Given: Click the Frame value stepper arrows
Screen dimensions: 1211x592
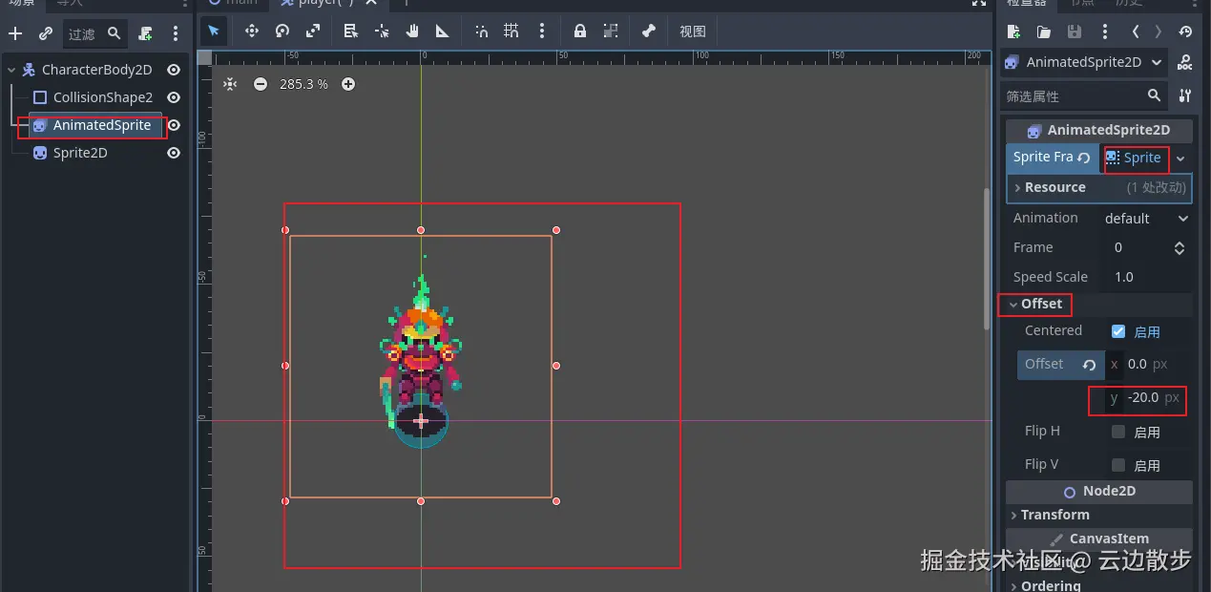Looking at the screenshot, I should (1180, 247).
